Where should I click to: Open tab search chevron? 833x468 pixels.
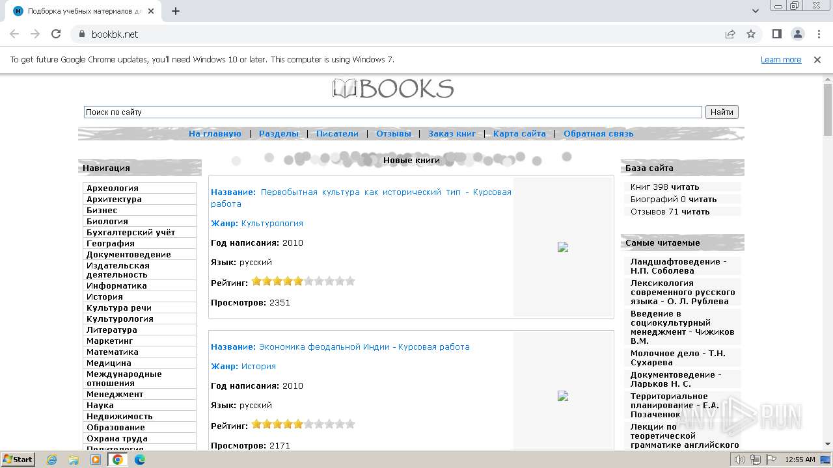(756, 11)
